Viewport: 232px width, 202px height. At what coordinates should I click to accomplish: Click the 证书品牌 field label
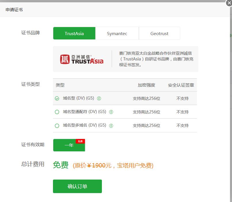coord(31,33)
